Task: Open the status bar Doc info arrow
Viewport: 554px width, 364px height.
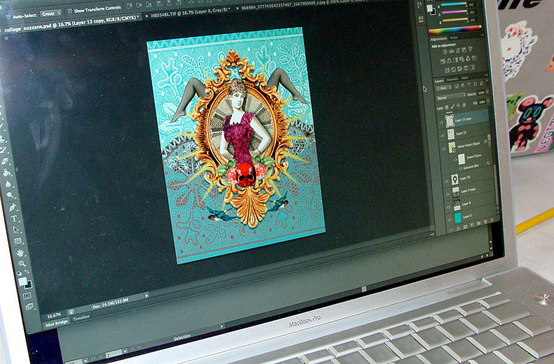Action: pyautogui.click(x=147, y=296)
